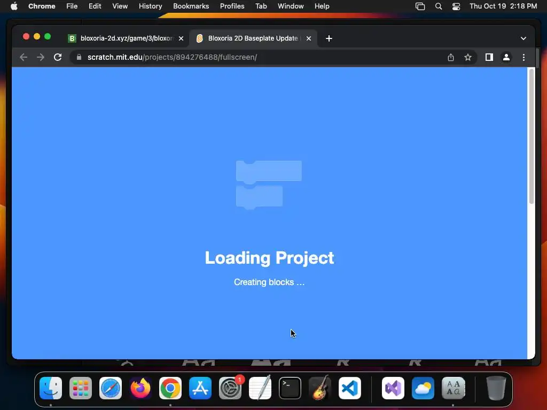
Task: Open Weather app from the Dock
Action: (423, 388)
